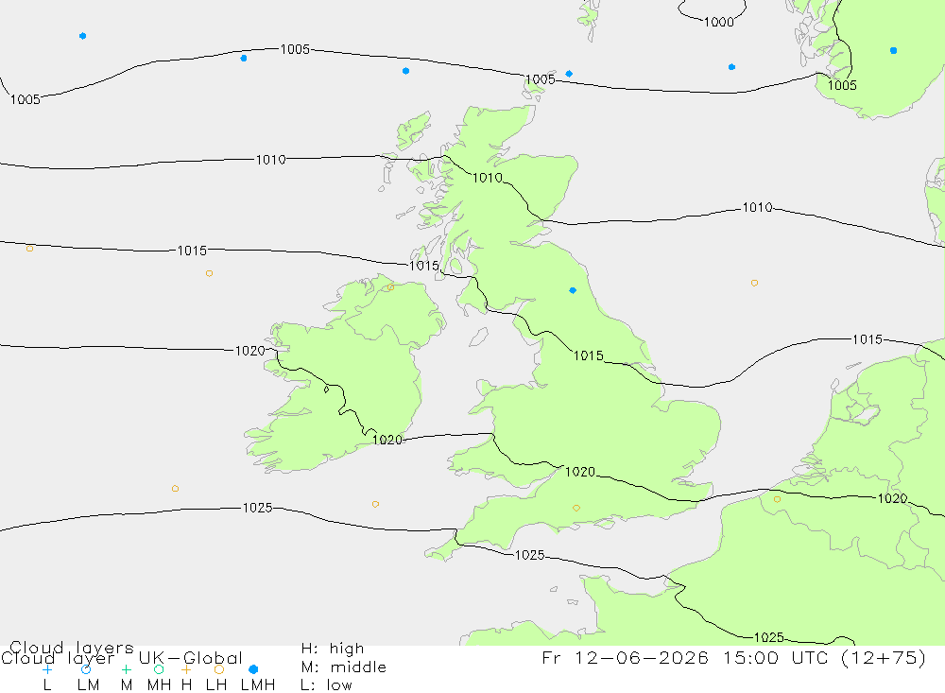Click the 1025 label over France
Image resolution: width=945 pixels, height=693 pixels.
coord(769,637)
